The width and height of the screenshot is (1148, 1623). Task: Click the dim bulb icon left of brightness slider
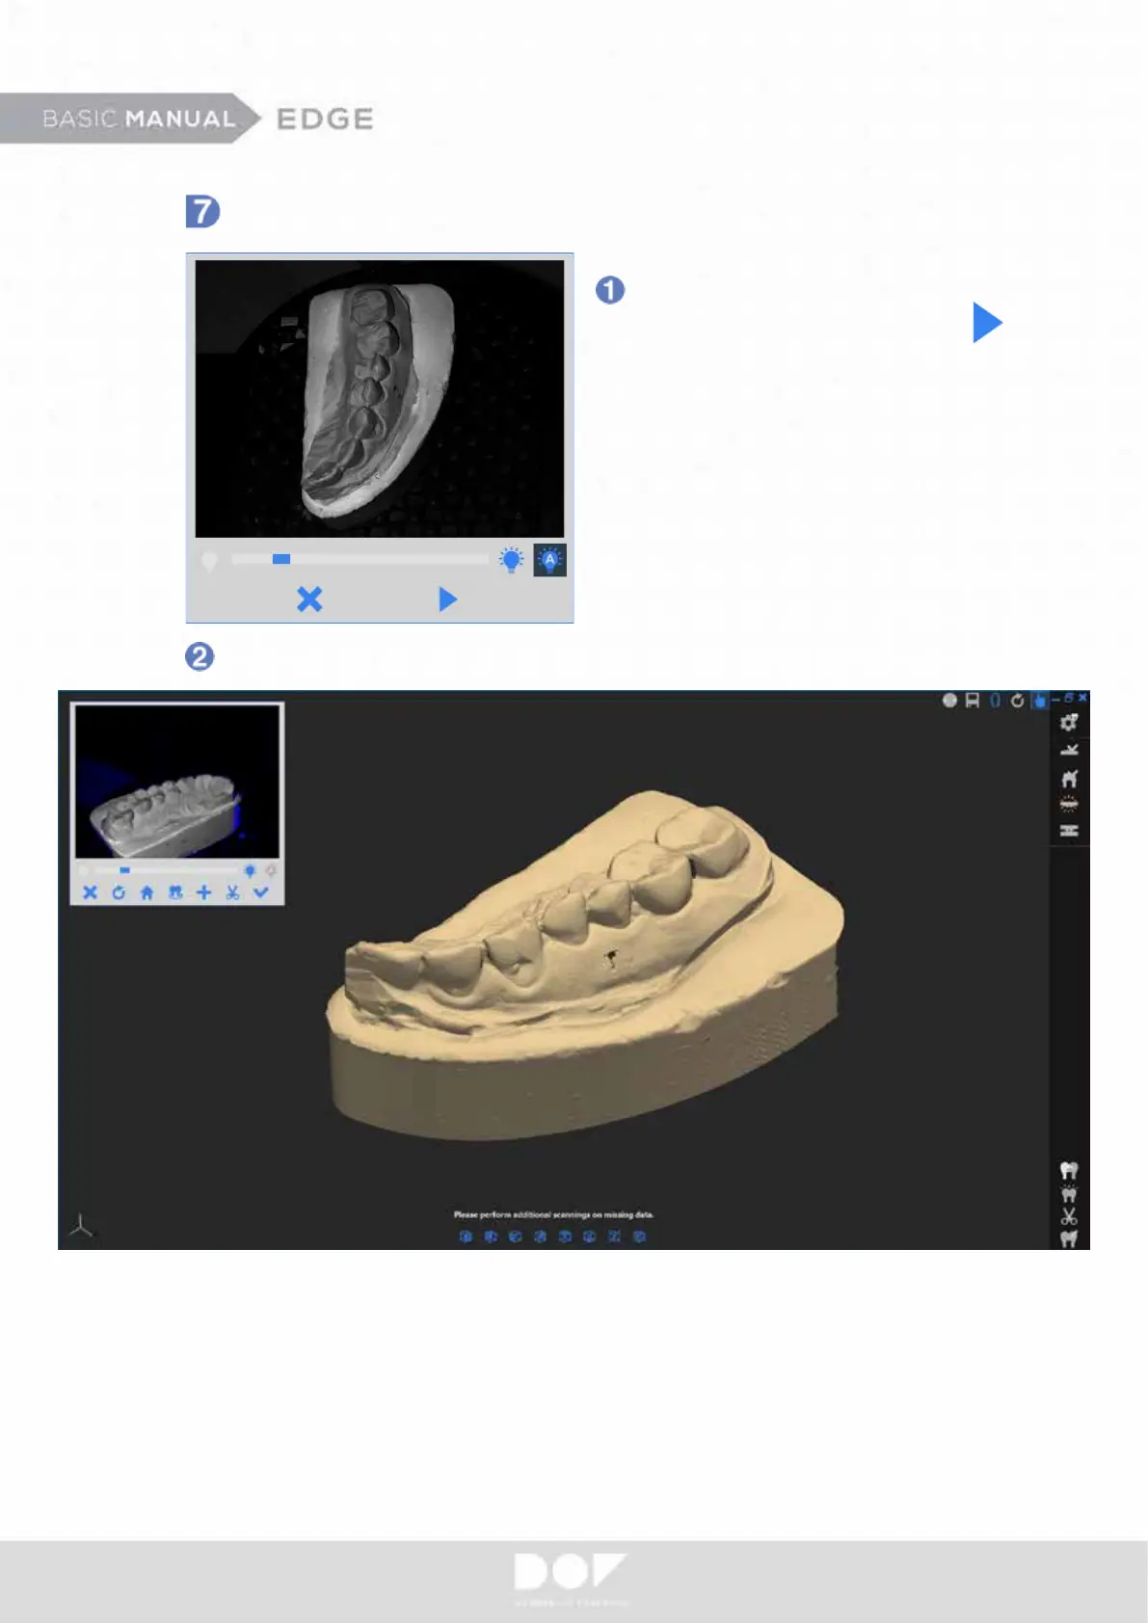209,561
